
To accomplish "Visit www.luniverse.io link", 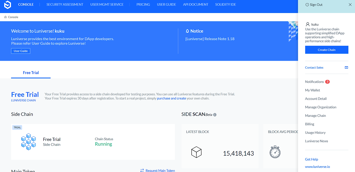I will pos(318,167).
